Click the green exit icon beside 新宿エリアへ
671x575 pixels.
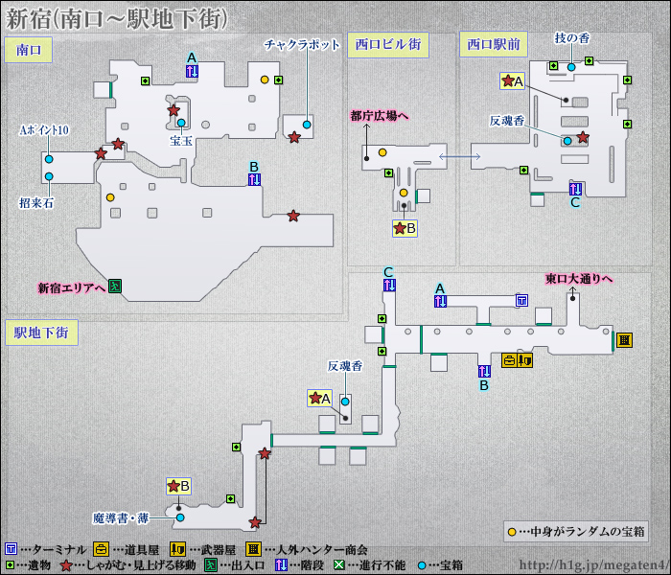115,286
